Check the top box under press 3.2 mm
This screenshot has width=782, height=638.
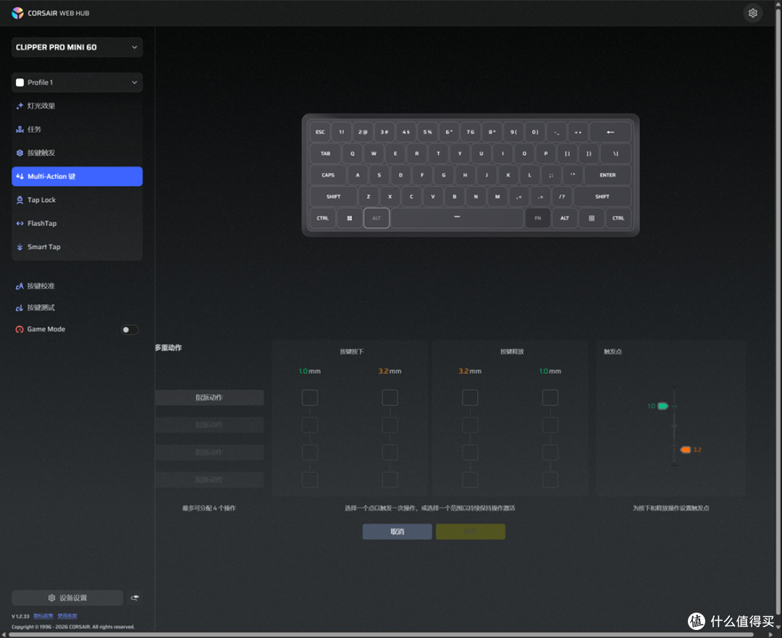click(390, 398)
